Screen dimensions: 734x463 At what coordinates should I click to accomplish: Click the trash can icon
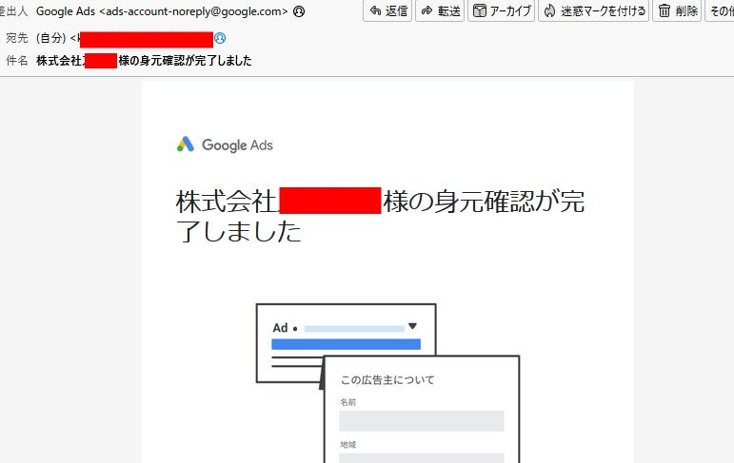[665, 10]
